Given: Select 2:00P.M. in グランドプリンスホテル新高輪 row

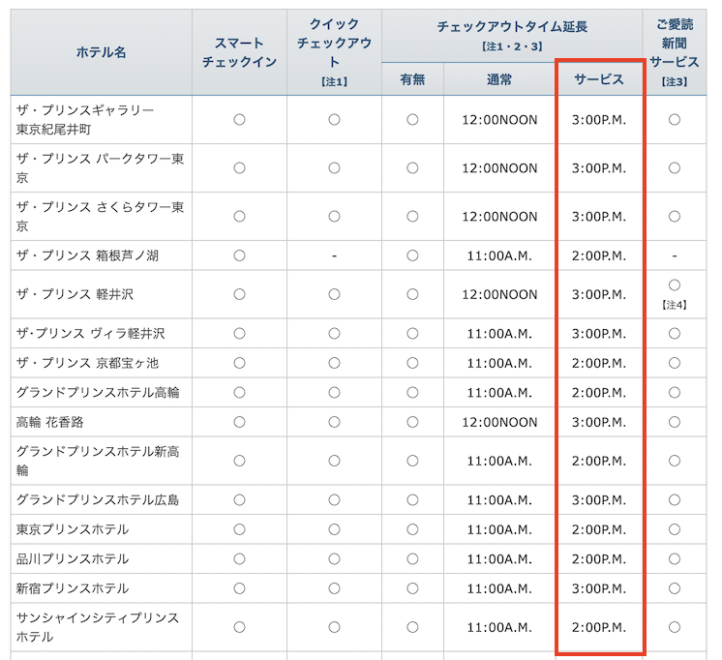Looking at the screenshot, I should click(x=599, y=462).
